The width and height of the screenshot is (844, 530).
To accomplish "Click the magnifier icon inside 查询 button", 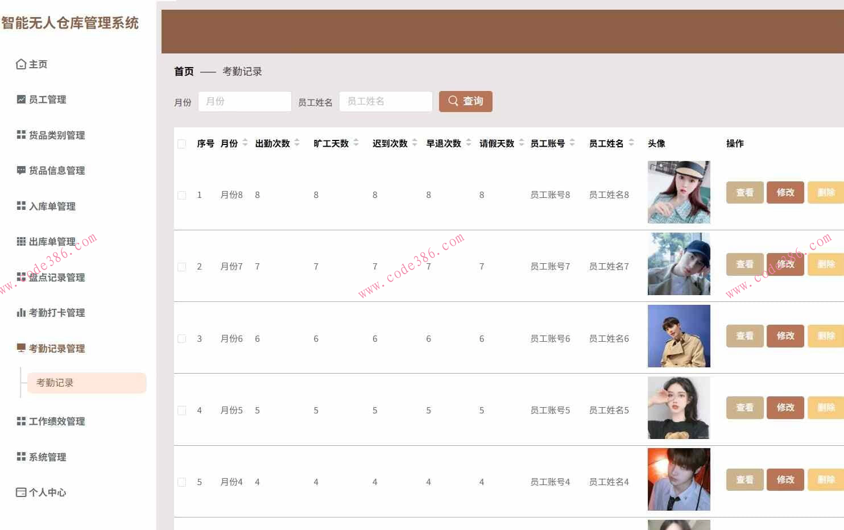I will [453, 101].
